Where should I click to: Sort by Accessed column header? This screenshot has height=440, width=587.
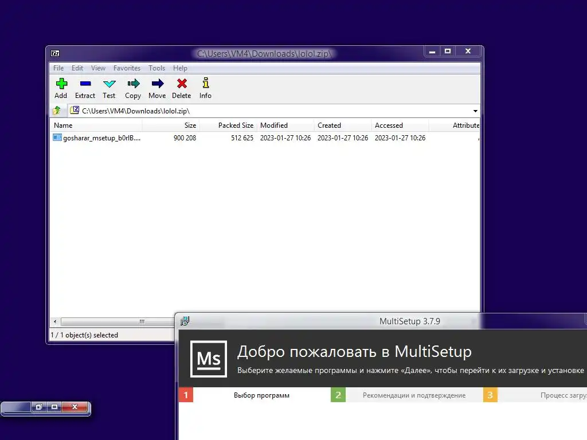pyautogui.click(x=400, y=125)
